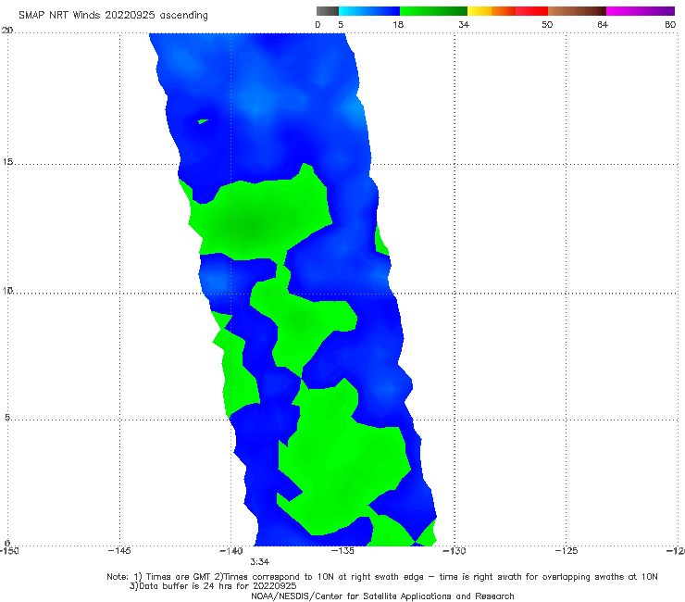Click the red segment of the color scale
Viewport: 685px width, 602px height.
531,11
